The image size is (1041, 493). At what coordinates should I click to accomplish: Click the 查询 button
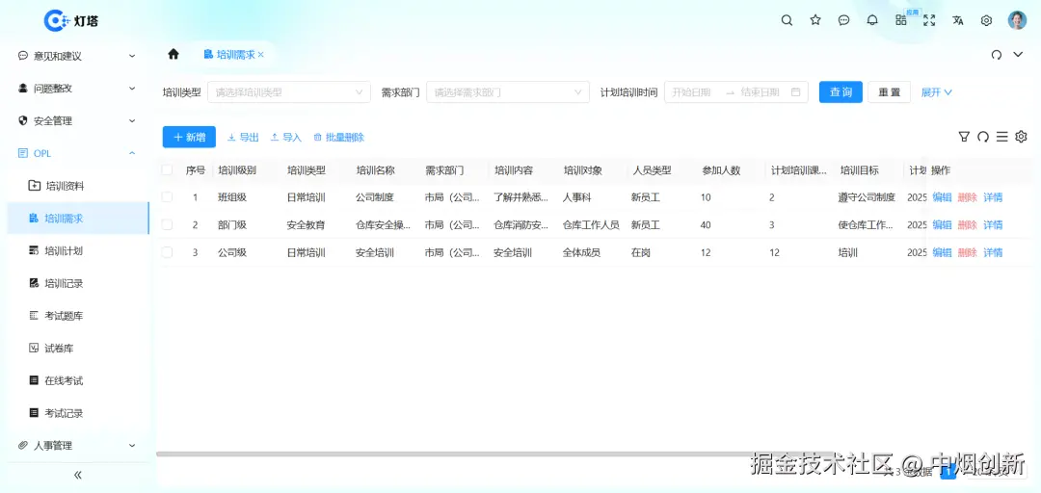[841, 92]
